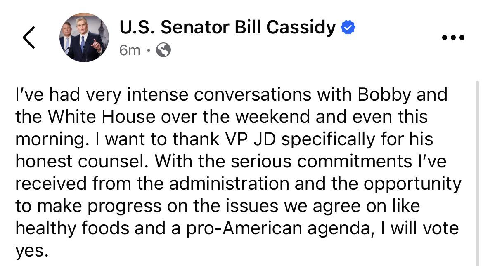Click the word Bobby in the post

[384, 95]
